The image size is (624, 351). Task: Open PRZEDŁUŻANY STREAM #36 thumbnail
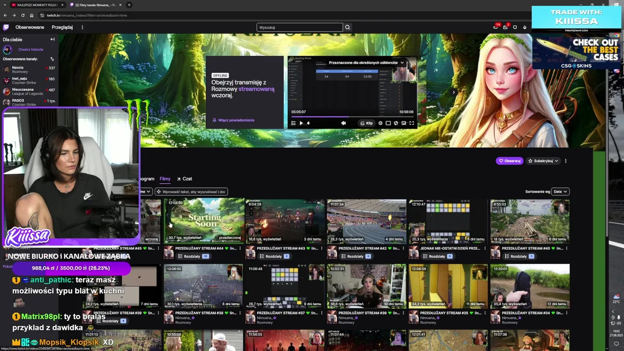tap(367, 286)
